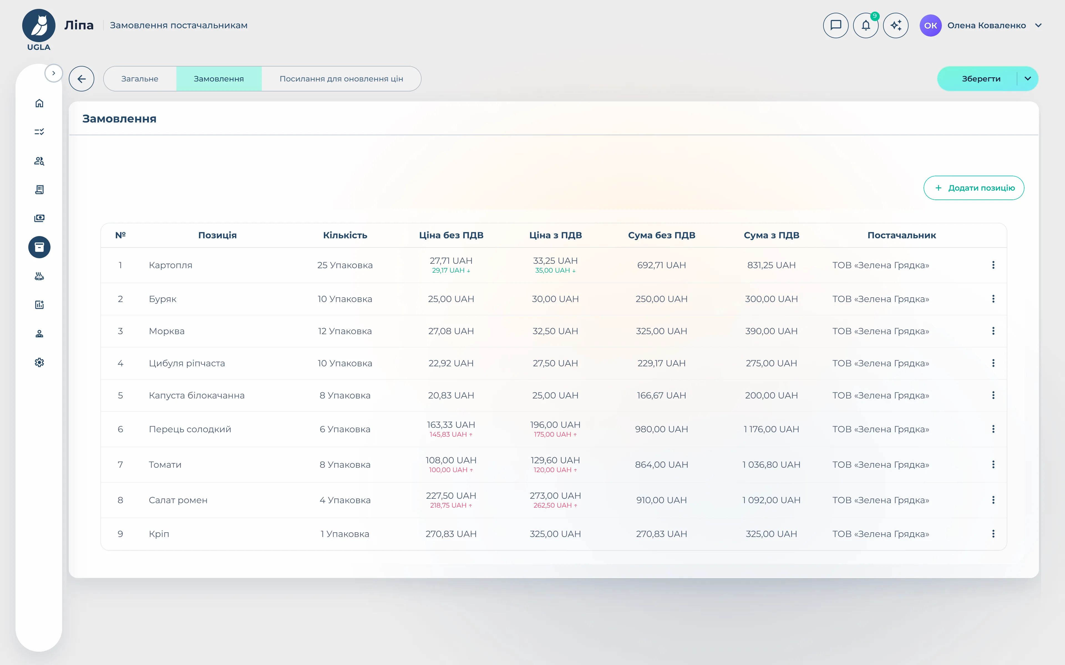Open the receipt documents sidebar icon
The height and width of the screenshot is (665, 1065).
[39, 190]
